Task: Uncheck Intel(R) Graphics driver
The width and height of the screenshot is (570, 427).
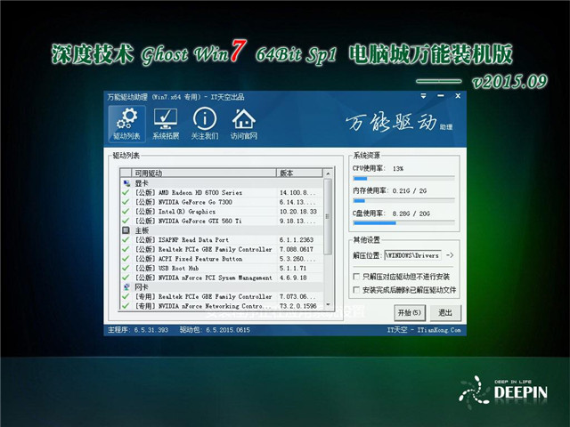Action: (126, 212)
